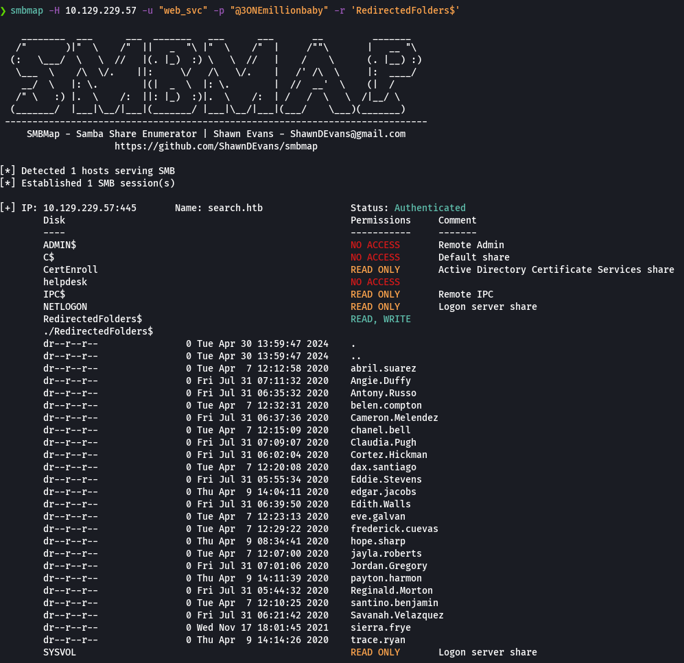
Task: Select the hostname search.htb
Action: (233, 208)
